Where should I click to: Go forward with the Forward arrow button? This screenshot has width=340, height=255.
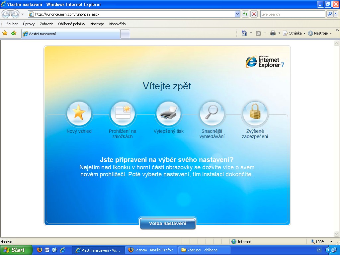coord(15,14)
